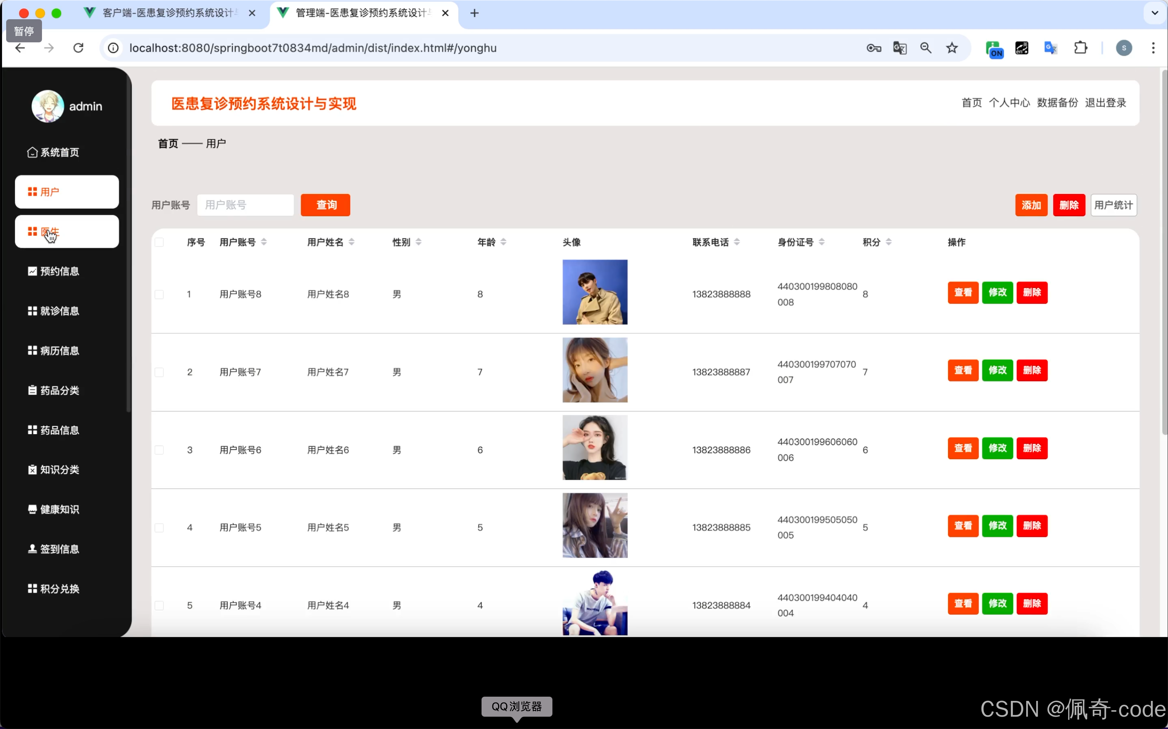
Task: Select the checkbox for 用户账号6 row
Action: [159, 450]
